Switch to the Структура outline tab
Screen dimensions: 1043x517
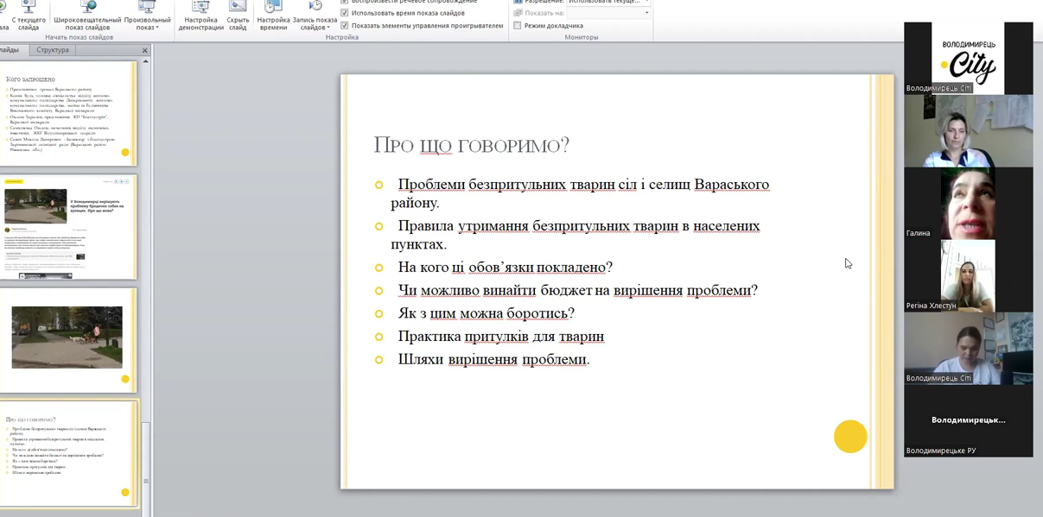pos(53,50)
